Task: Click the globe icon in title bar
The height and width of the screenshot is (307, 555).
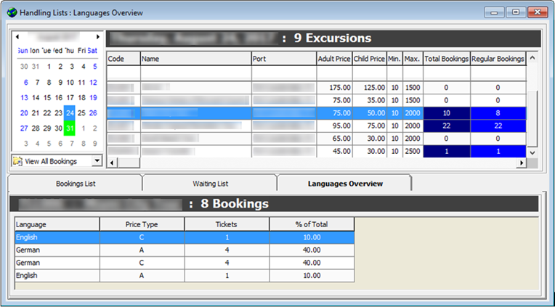Action: click(12, 13)
